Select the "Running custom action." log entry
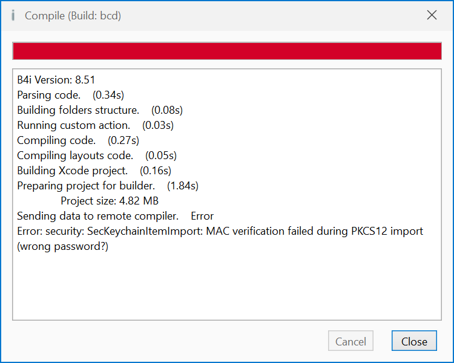The width and height of the screenshot is (454, 363). tap(73, 125)
